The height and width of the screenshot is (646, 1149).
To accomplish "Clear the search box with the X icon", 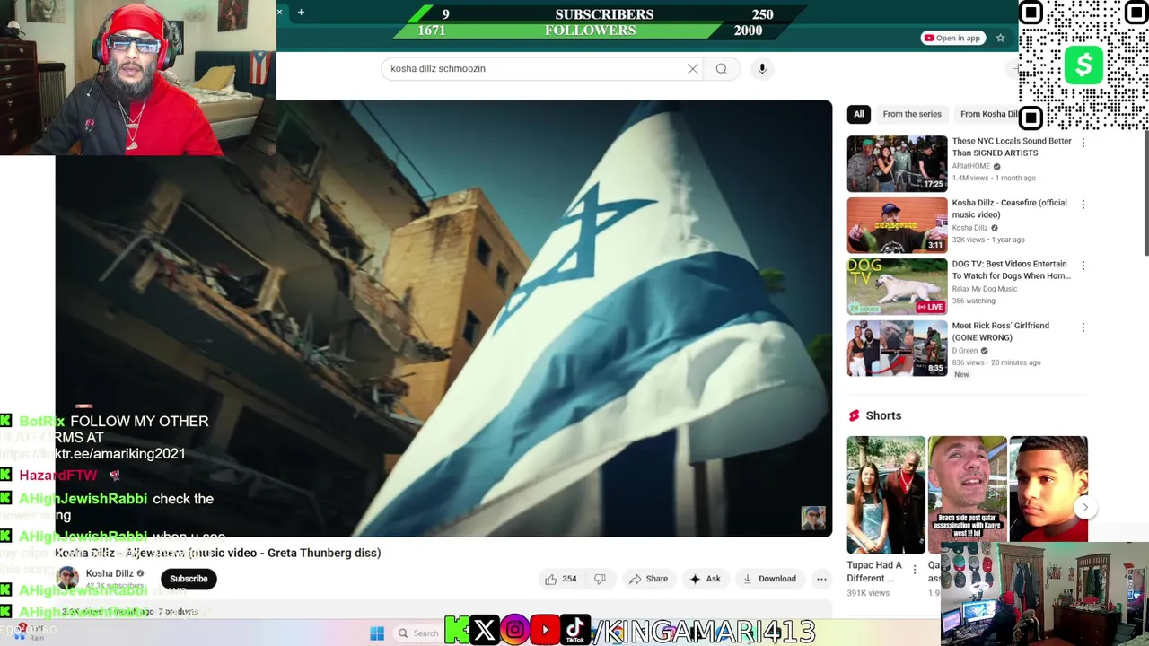I will tap(693, 69).
